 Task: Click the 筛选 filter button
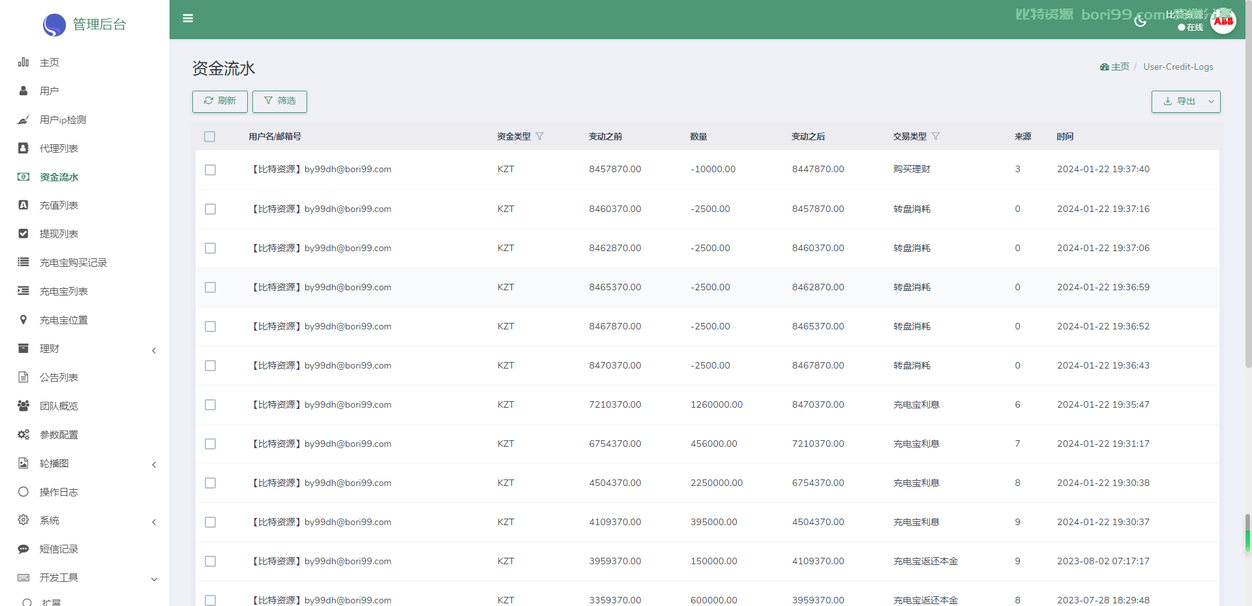pos(280,101)
